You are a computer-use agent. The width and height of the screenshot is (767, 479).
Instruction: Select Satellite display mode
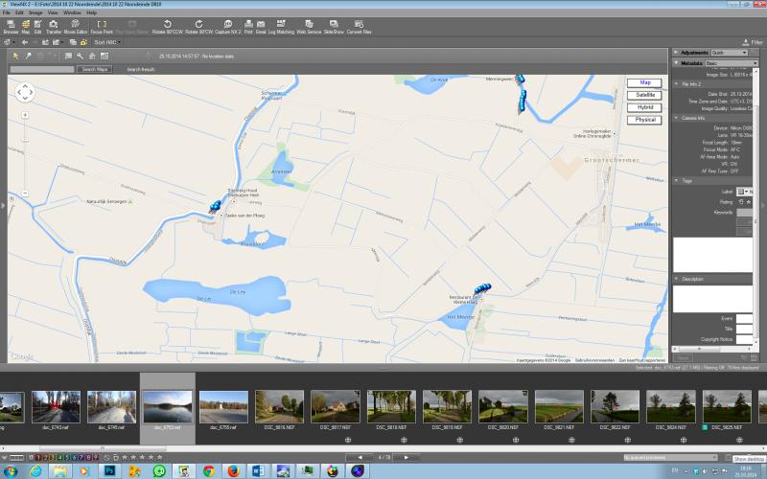tap(644, 95)
